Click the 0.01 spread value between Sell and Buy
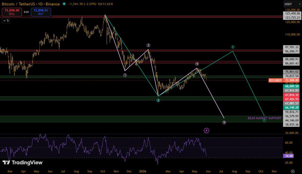Image resolution: width=302 pixels, height=174 pixels. (26, 12)
